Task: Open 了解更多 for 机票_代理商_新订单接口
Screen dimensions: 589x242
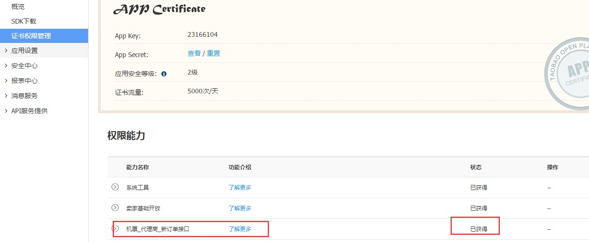Action: coord(240,229)
